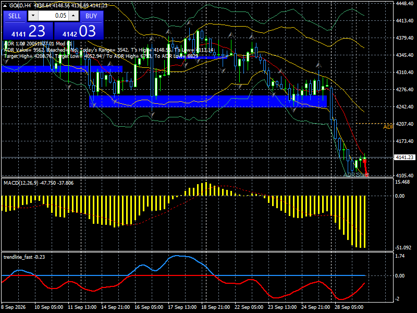This screenshot has width=417, height=313.
Task: Click the 16 Sep 05:00 time axis label
Action: (149, 307)
